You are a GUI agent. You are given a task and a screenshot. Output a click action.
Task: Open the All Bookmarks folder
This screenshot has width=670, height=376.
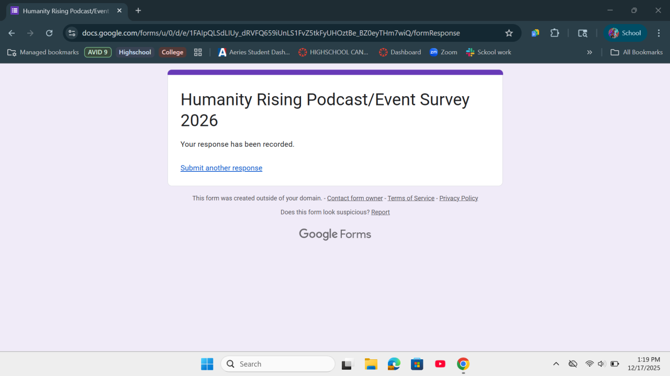(x=636, y=52)
